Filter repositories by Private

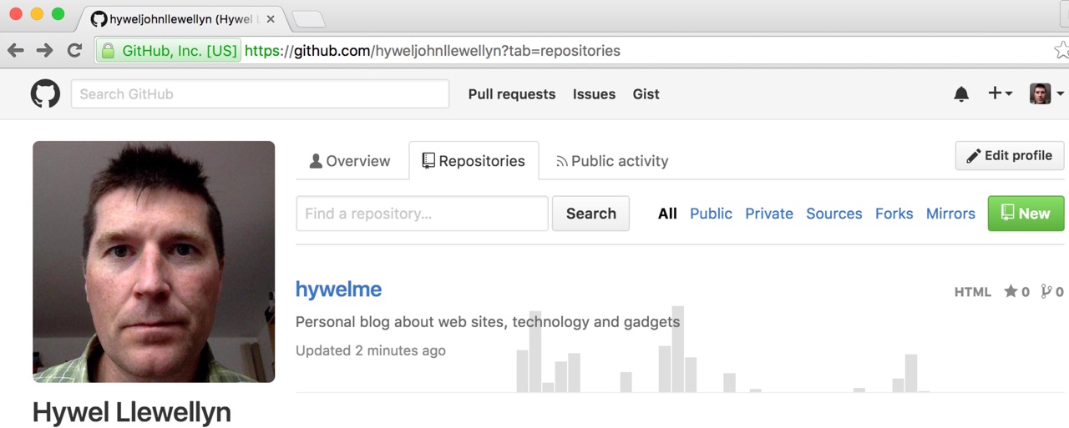pyautogui.click(x=769, y=214)
